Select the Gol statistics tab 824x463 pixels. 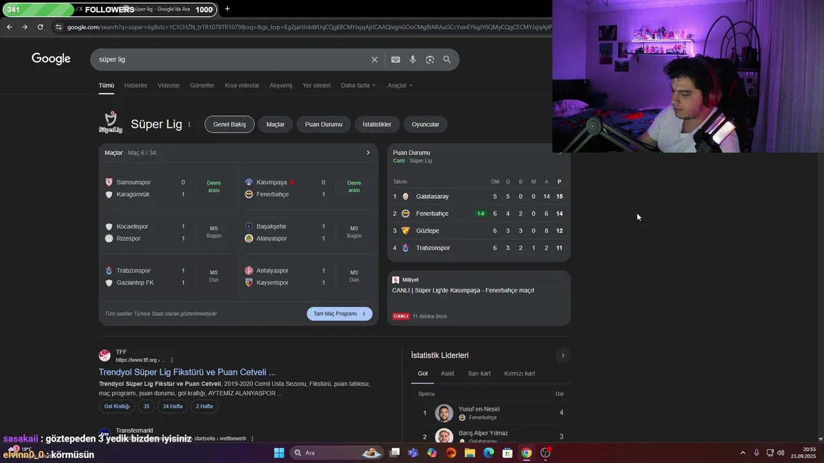[422, 374]
